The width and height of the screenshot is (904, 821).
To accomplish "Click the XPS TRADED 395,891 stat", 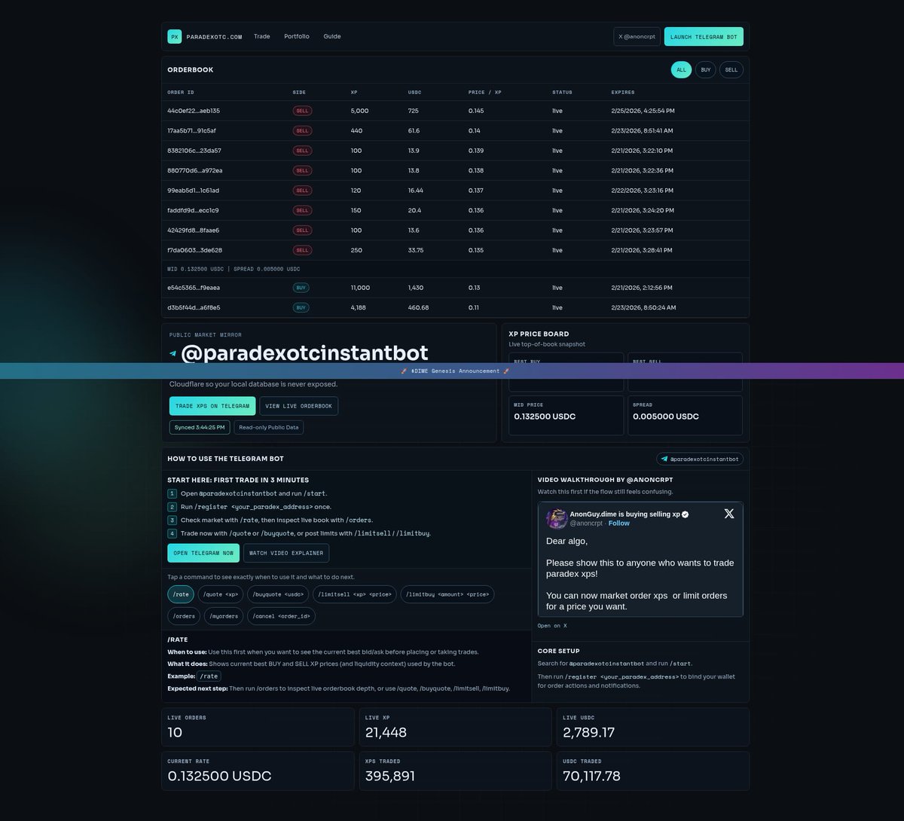I will 455,771.
